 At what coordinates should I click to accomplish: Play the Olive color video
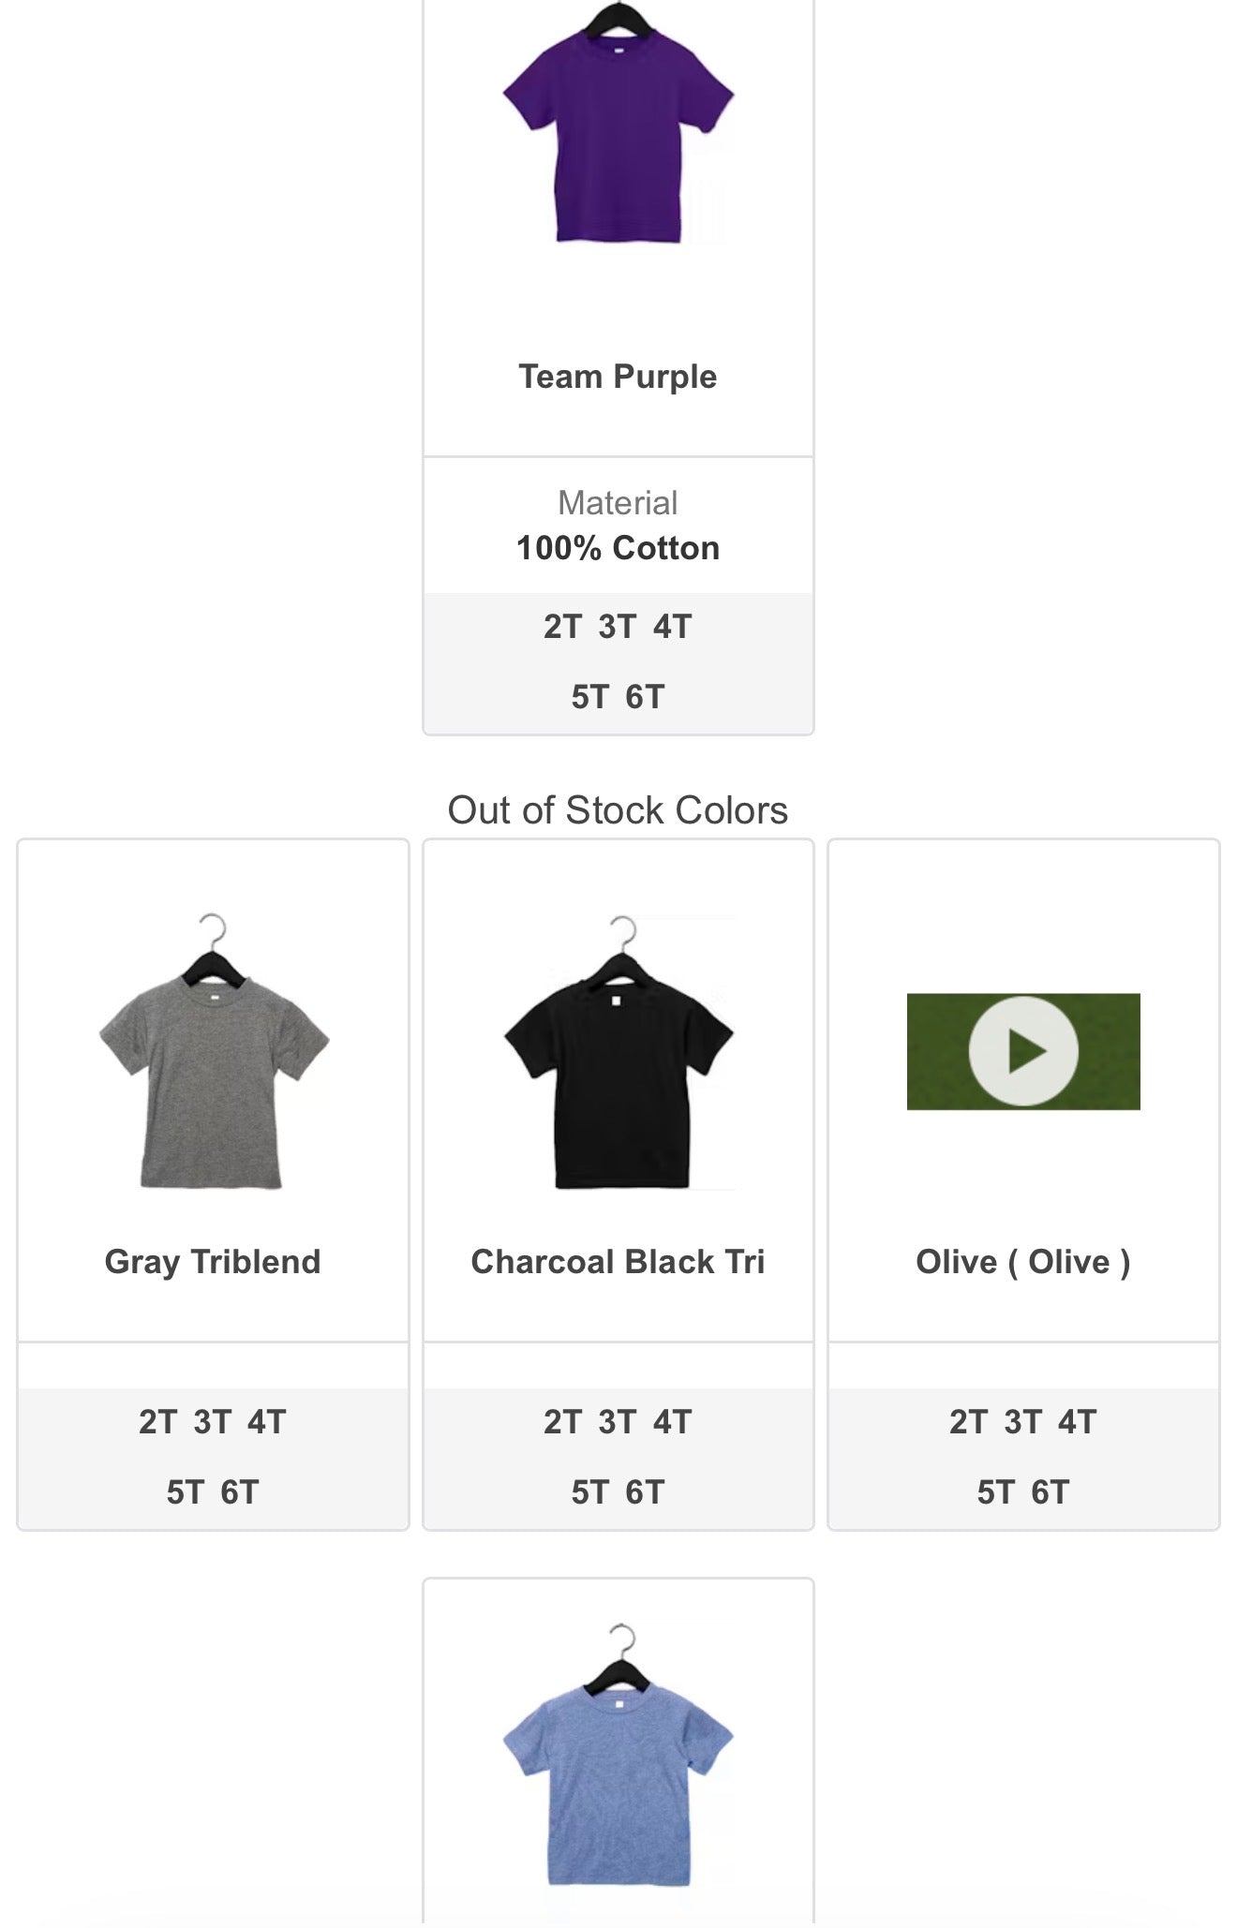coord(1023,1051)
